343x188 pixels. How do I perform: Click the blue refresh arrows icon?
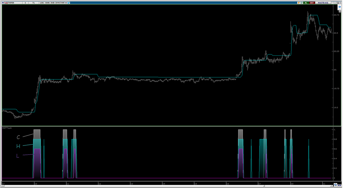click(336, 185)
